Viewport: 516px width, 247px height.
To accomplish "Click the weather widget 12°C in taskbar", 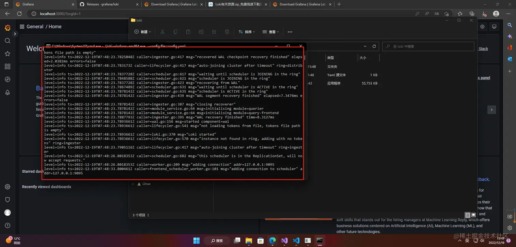I will (x=13, y=241).
